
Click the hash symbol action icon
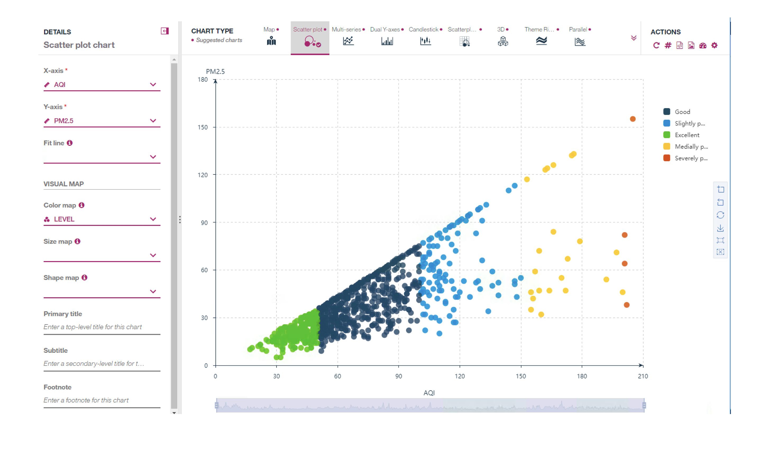click(668, 45)
